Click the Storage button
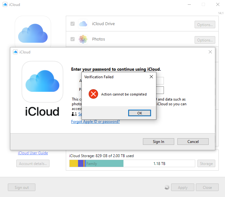The height and width of the screenshot is (197, 225). click(206, 163)
